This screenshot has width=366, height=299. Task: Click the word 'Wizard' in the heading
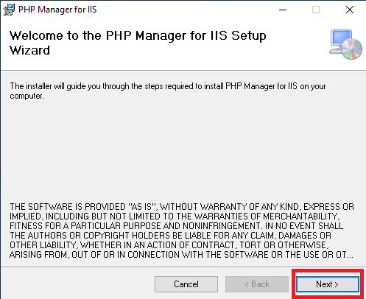click(29, 50)
